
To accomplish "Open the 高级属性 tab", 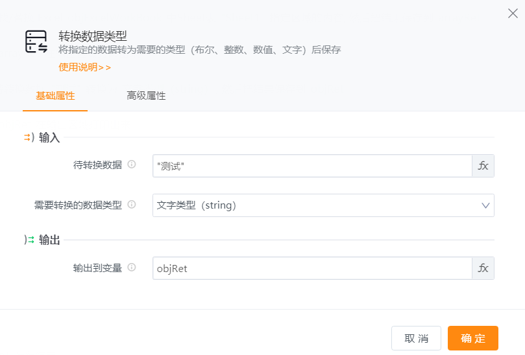I will (146, 96).
